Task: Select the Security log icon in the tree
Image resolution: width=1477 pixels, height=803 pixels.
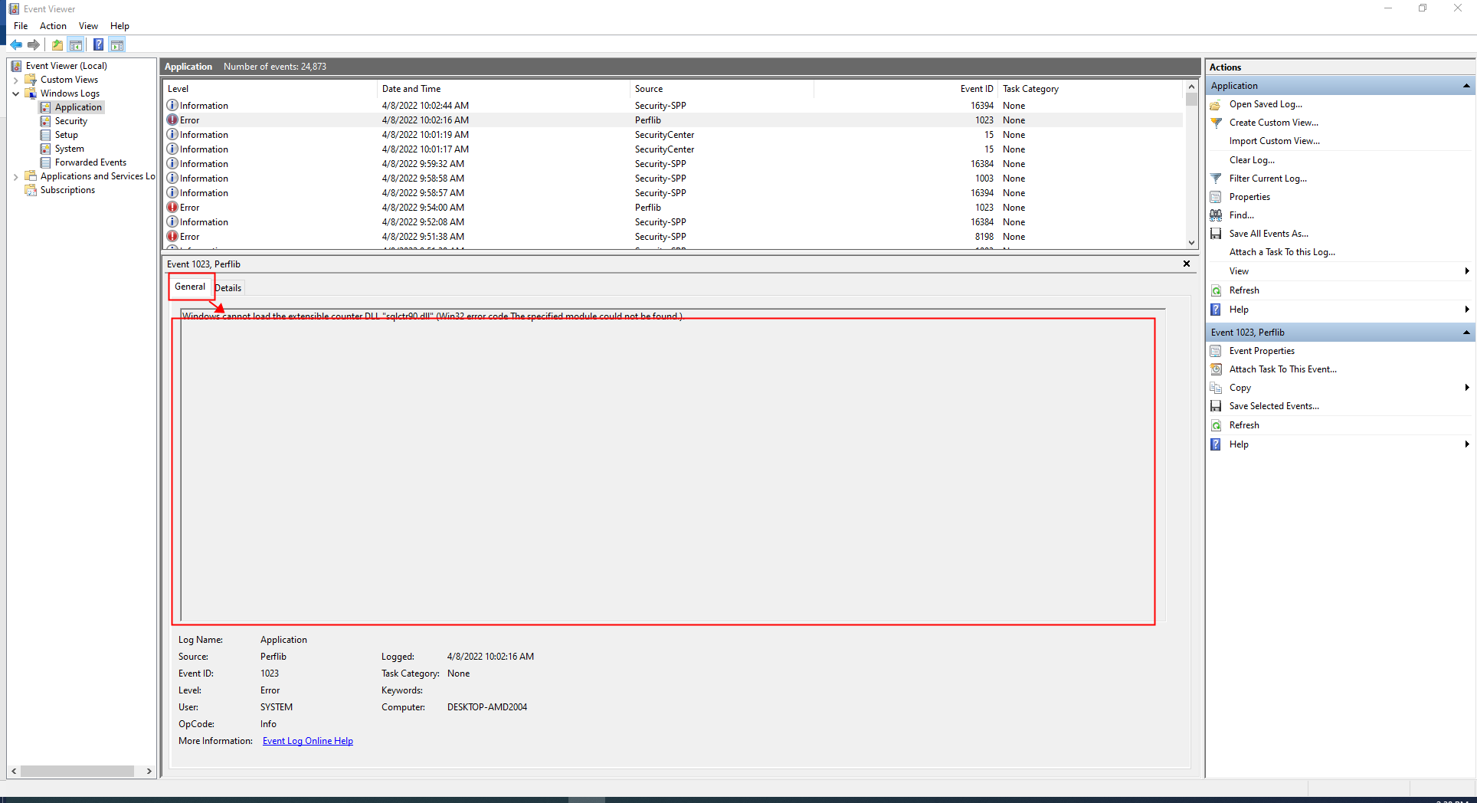Action: click(x=45, y=121)
